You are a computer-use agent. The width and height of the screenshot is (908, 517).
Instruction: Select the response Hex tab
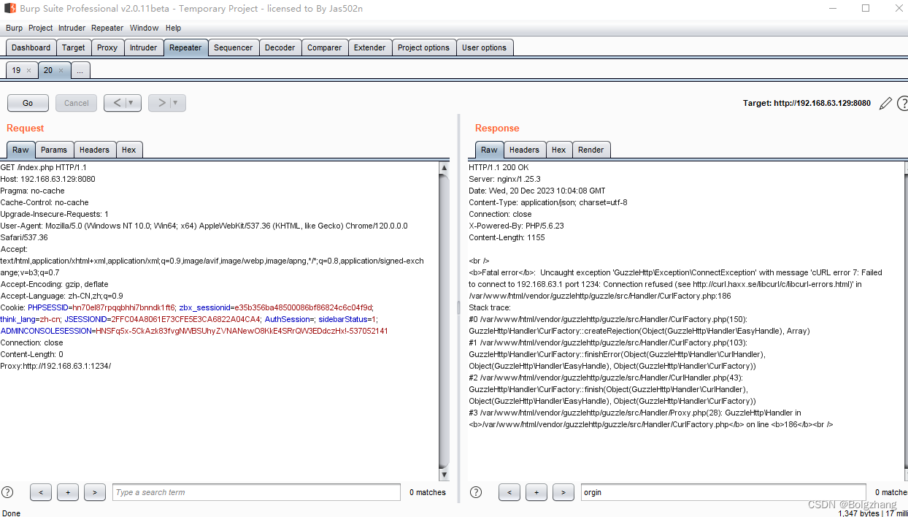click(558, 150)
